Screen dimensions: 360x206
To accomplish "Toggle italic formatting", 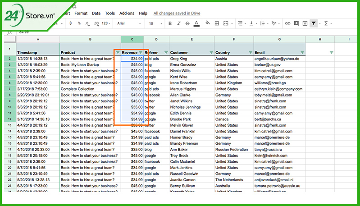I will point(178,23).
